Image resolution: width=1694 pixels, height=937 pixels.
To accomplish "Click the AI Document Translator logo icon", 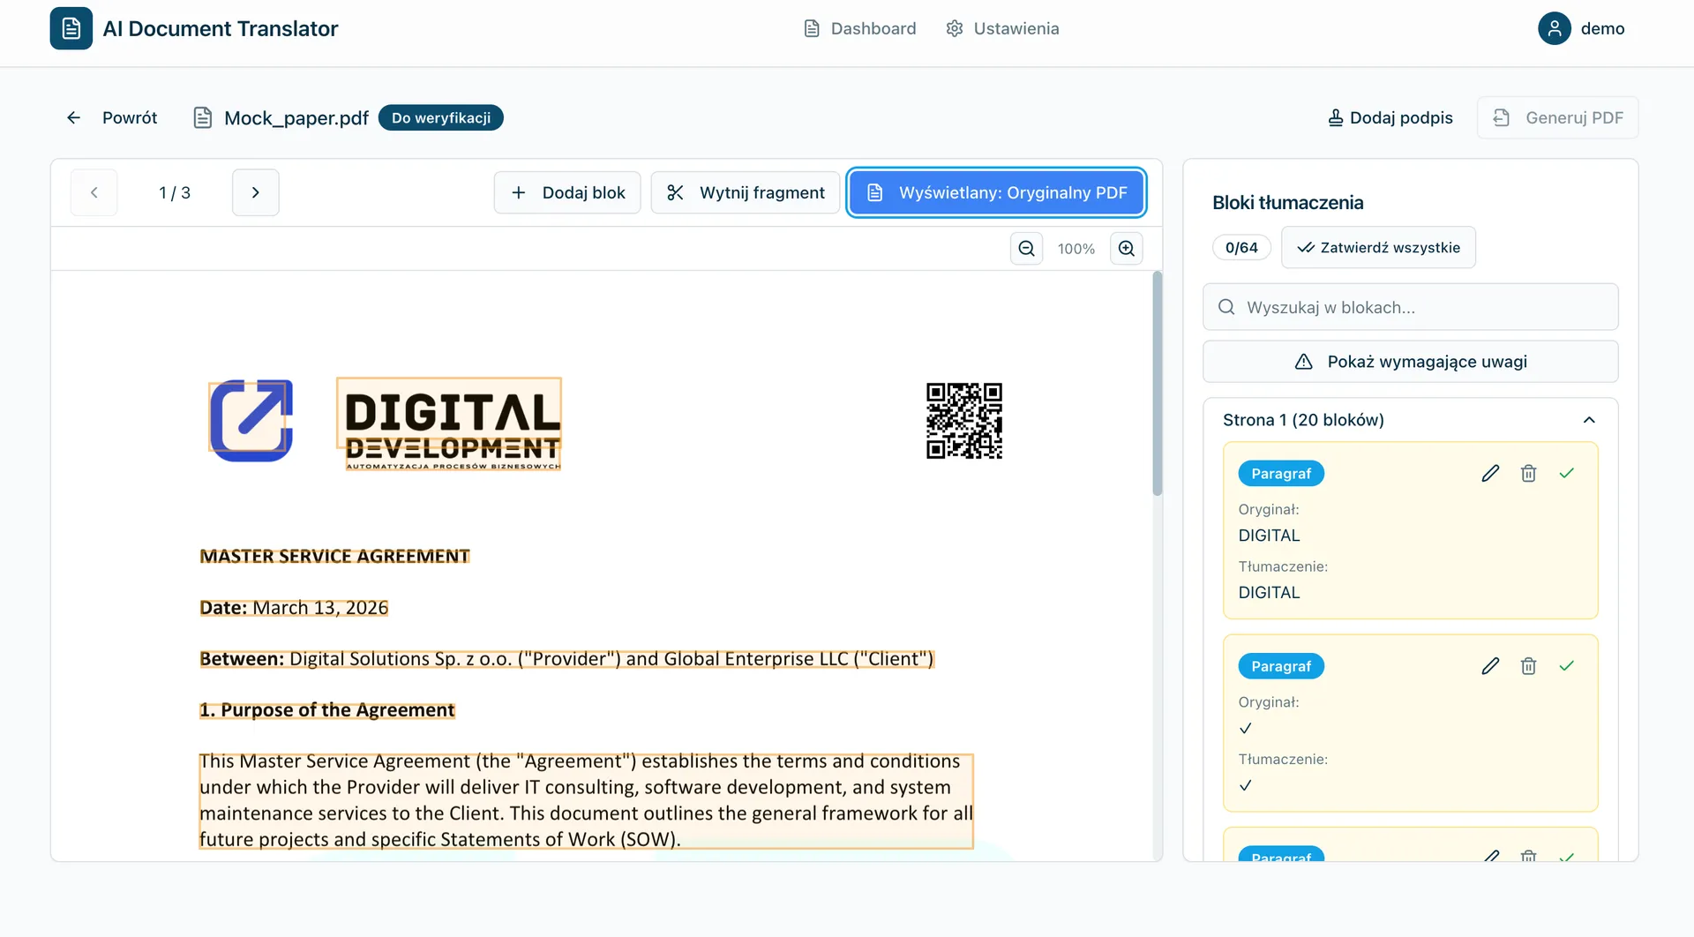I will tap(71, 28).
